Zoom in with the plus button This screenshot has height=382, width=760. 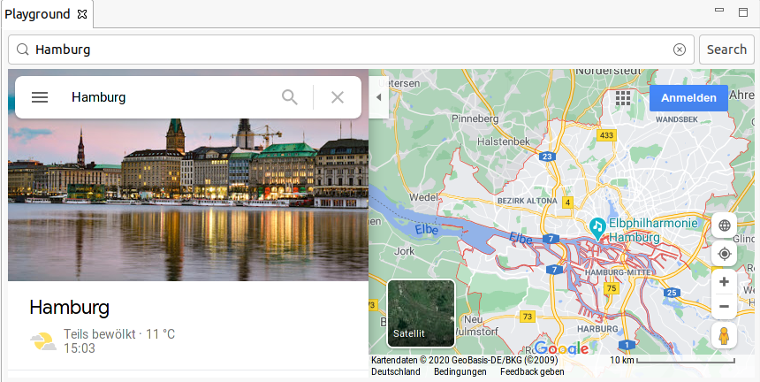[724, 282]
